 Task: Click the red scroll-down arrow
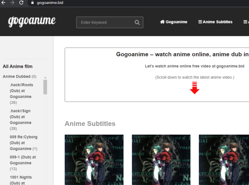(x=195, y=88)
